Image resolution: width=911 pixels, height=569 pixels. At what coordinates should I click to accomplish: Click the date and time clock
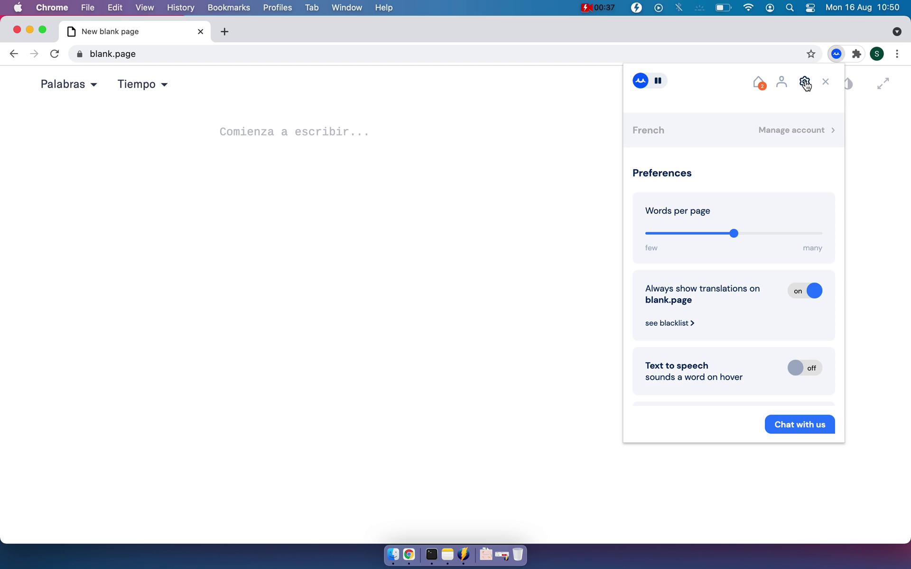pyautogui.click(x=862, y=8)
